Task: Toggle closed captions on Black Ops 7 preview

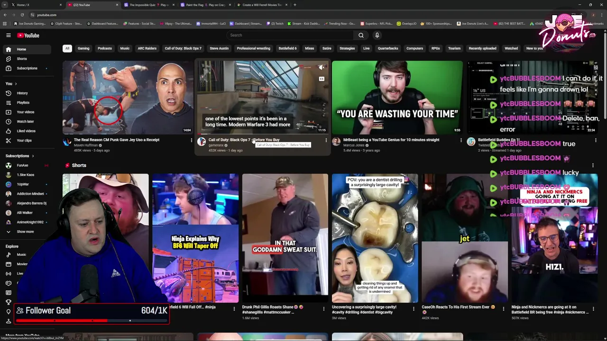Action: point(322,79)
